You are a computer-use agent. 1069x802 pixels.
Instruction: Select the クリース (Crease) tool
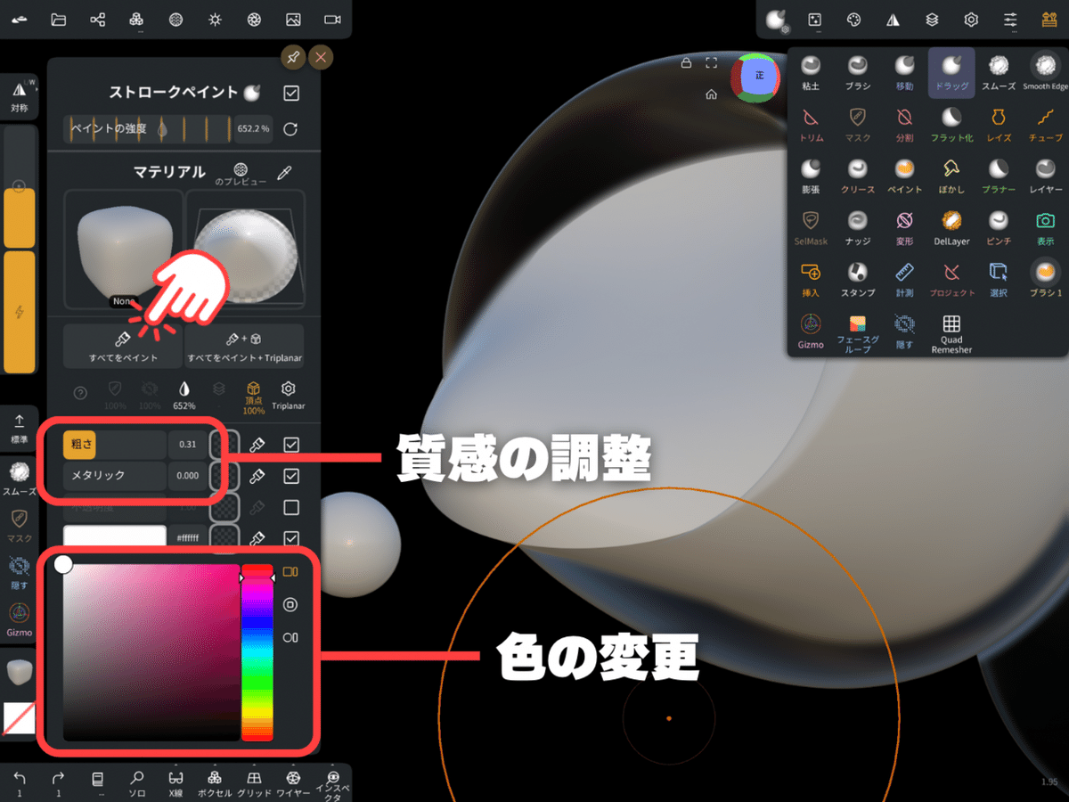tap(857, 176)
